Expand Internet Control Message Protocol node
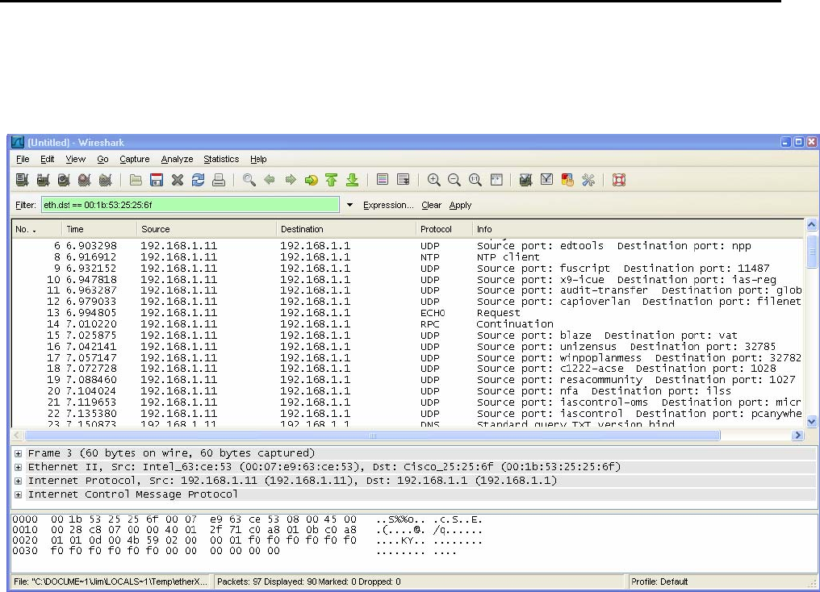This screenshot has height=592, width=820. pos(19,494)
